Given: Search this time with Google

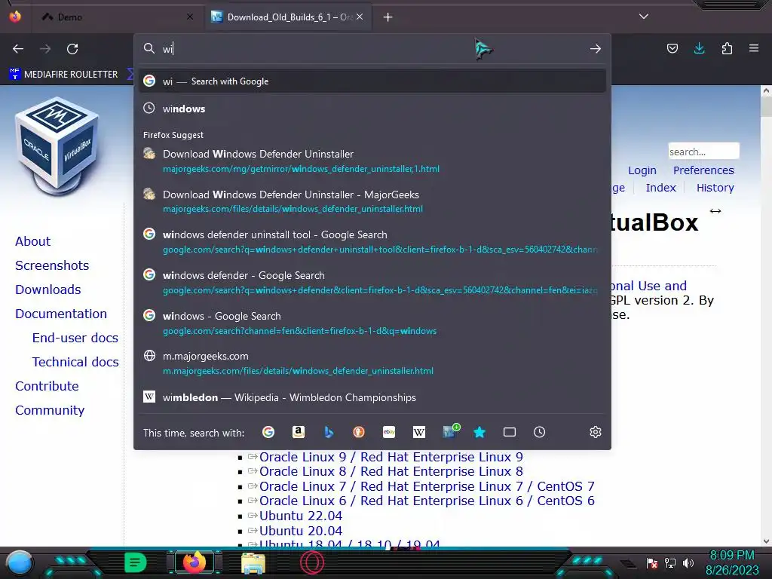Looking at the screenshot, I should [x=268, y=432].
